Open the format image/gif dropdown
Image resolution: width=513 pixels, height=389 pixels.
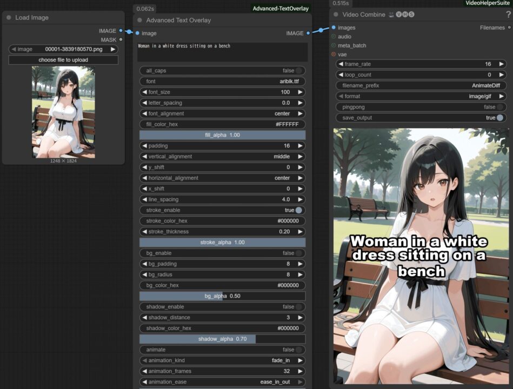pyautogui.click(x=421, y=96)
